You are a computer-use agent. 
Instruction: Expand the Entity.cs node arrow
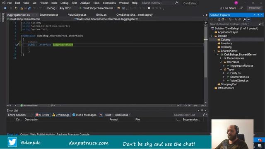[x=224, y=73]
